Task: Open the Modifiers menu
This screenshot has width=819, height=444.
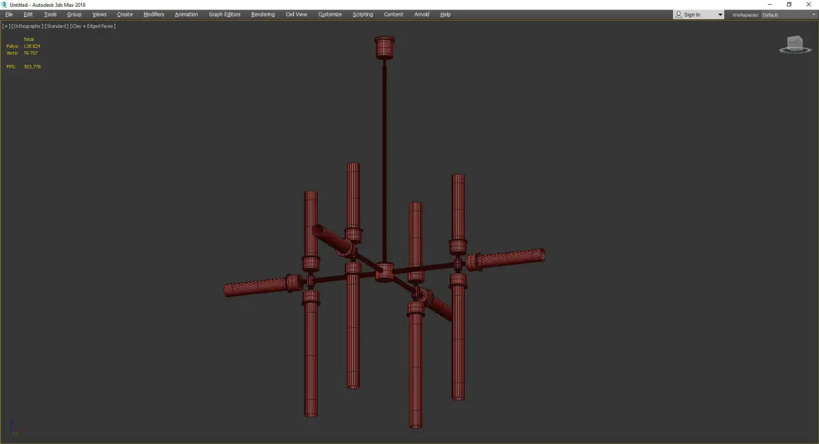Action: tap(154, 14)
